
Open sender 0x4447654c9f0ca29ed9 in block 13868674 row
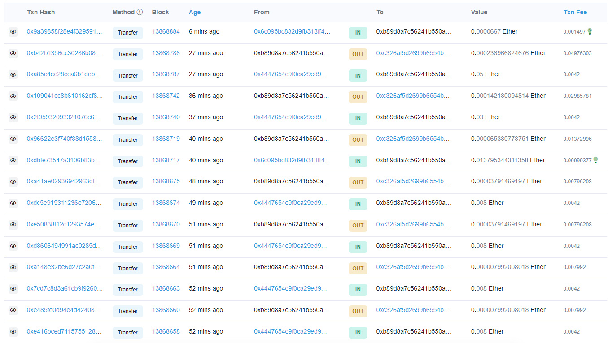pyautogui.click(x=291, y=203)
